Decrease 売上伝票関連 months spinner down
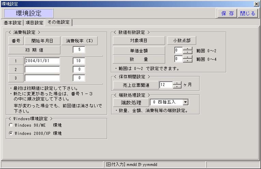 click(177, 86)
